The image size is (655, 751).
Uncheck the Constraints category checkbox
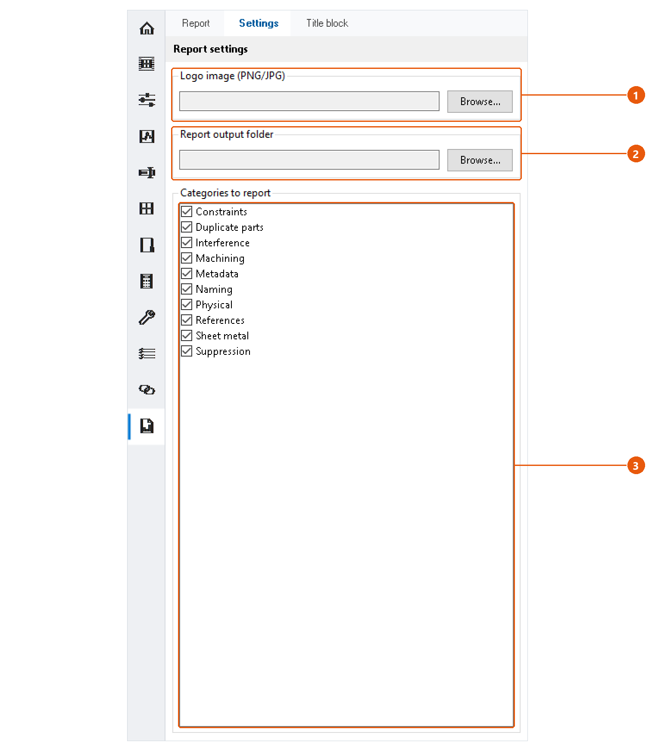pos(187,211)
